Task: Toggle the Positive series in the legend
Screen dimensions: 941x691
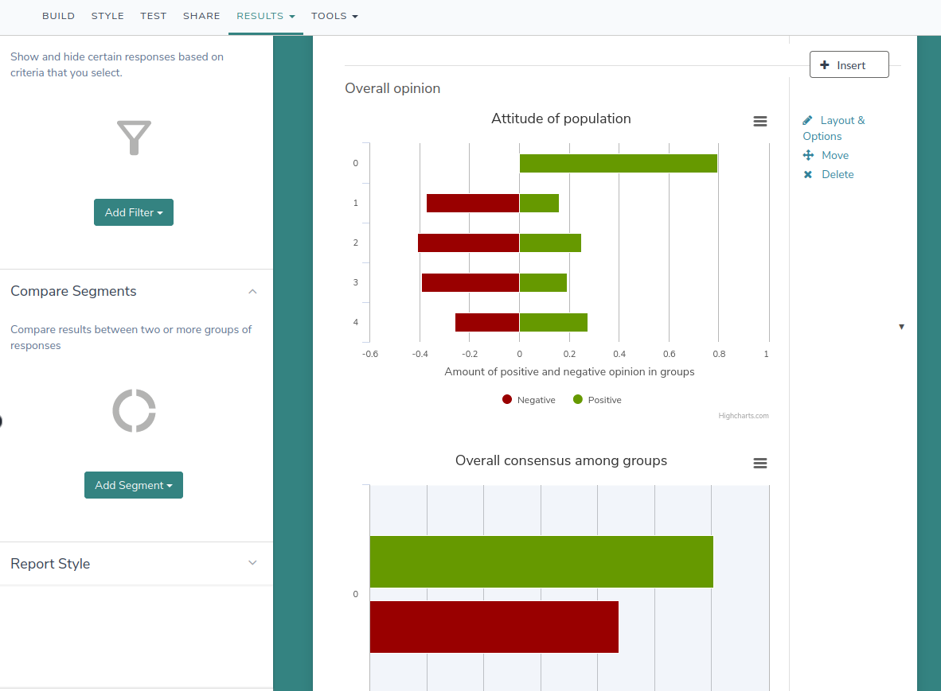Action: tap(596, 399)
